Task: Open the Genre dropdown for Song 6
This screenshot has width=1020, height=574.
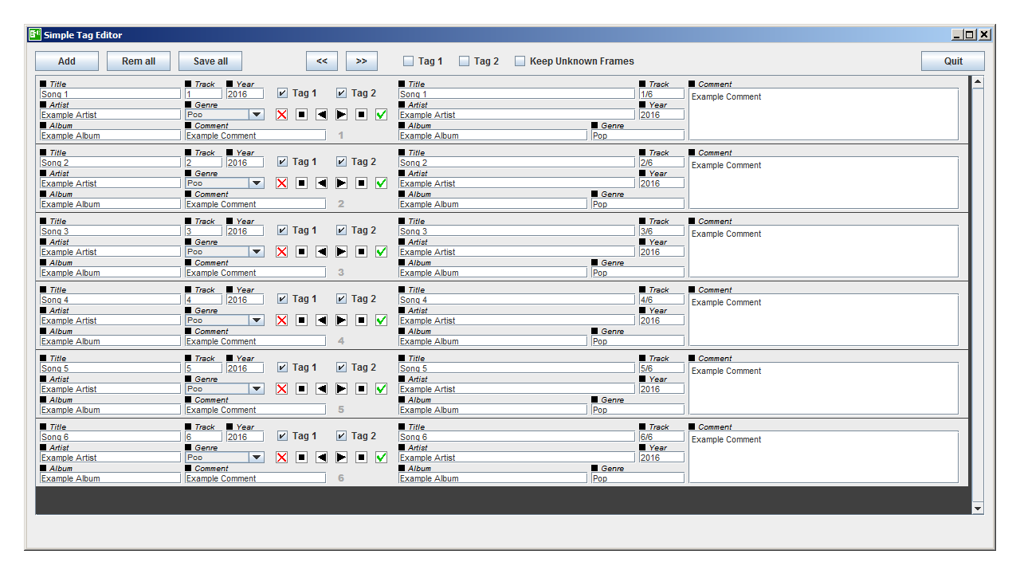Action: tap(225, 458)
